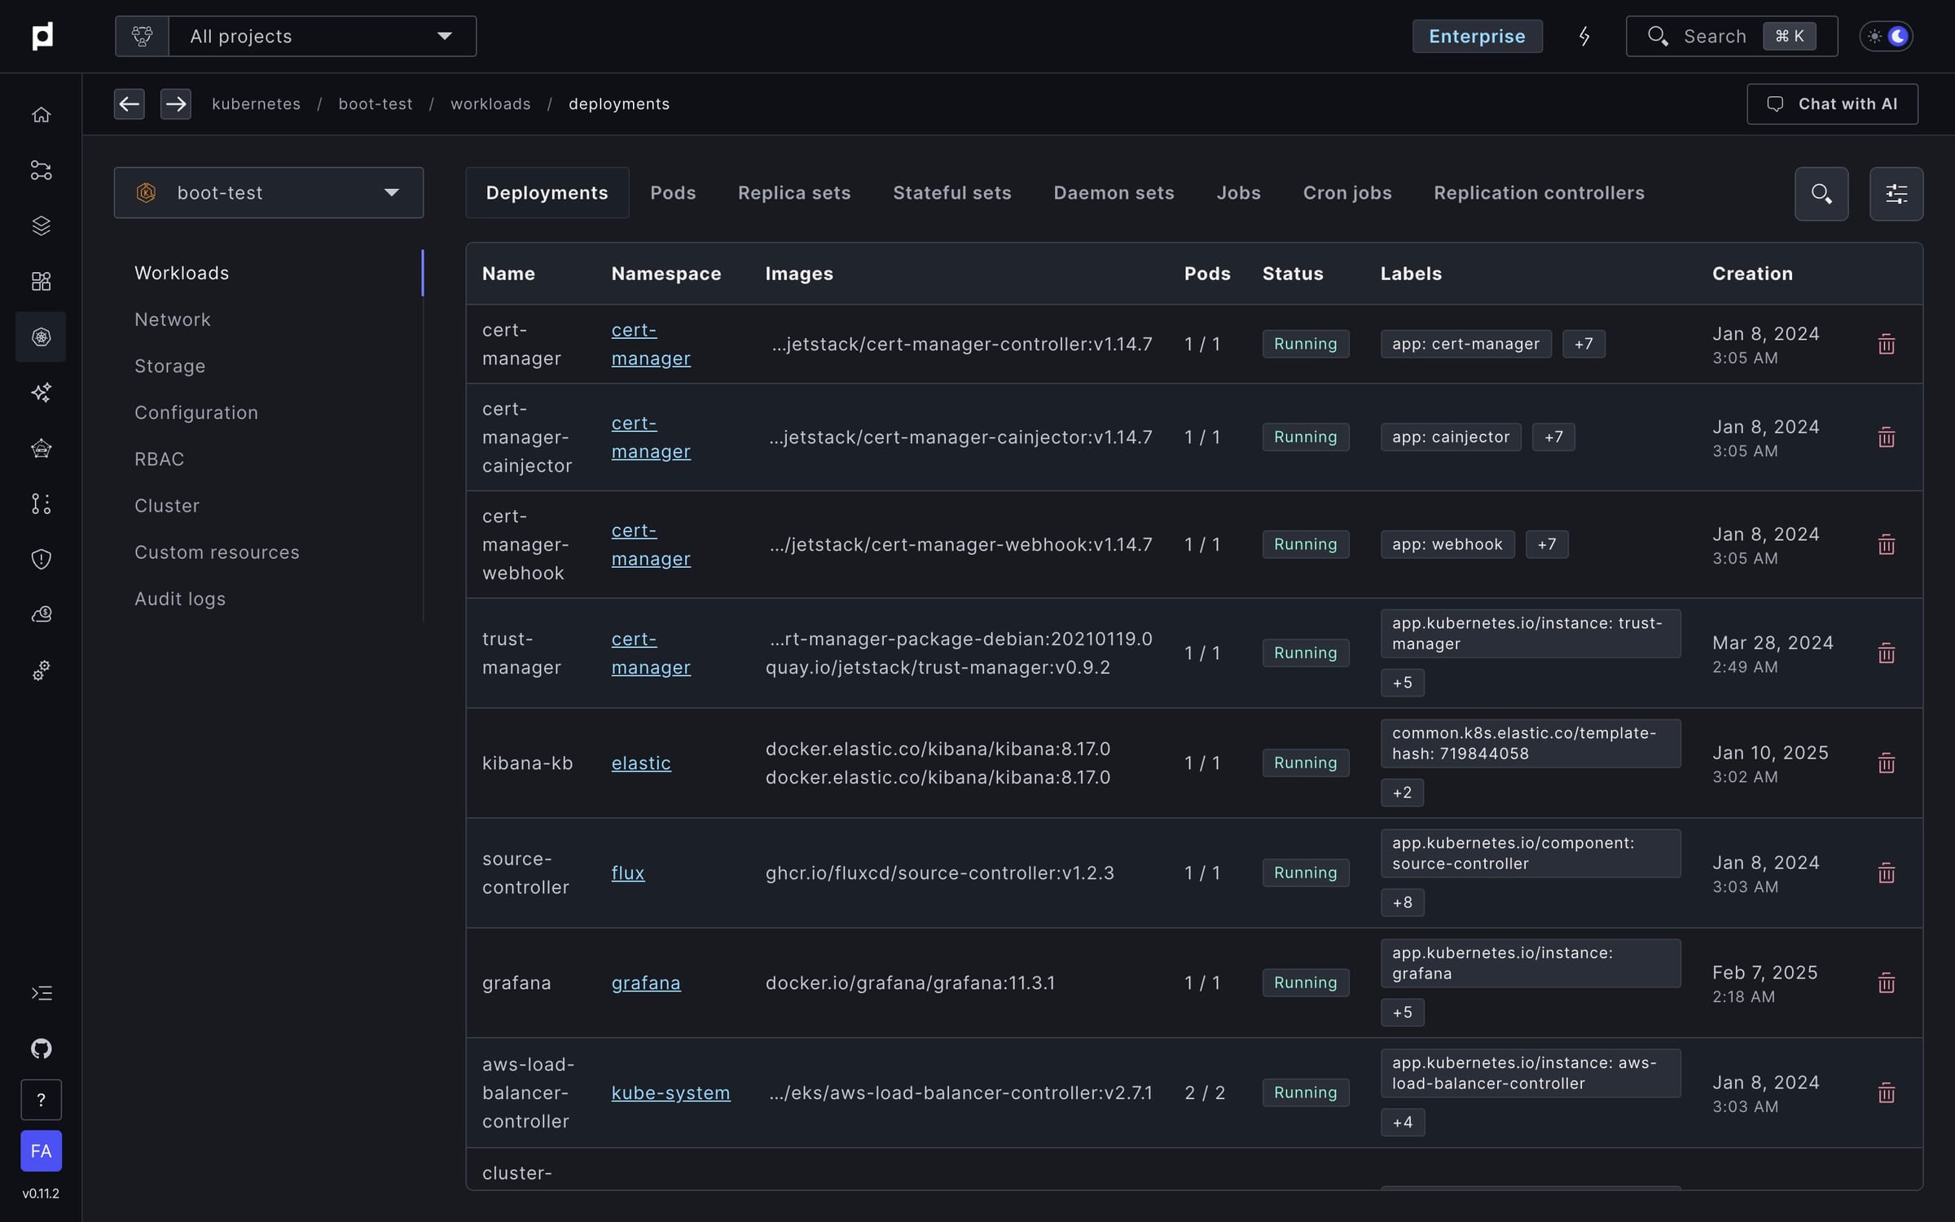
Task: Click the search magnifier above the table
Action: point(1821,193)
